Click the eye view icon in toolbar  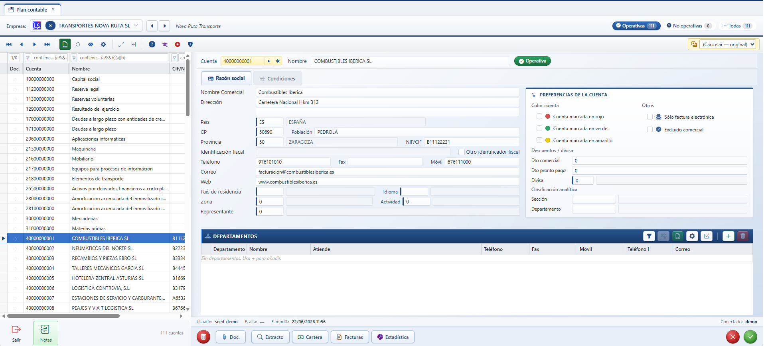[91, 45]
